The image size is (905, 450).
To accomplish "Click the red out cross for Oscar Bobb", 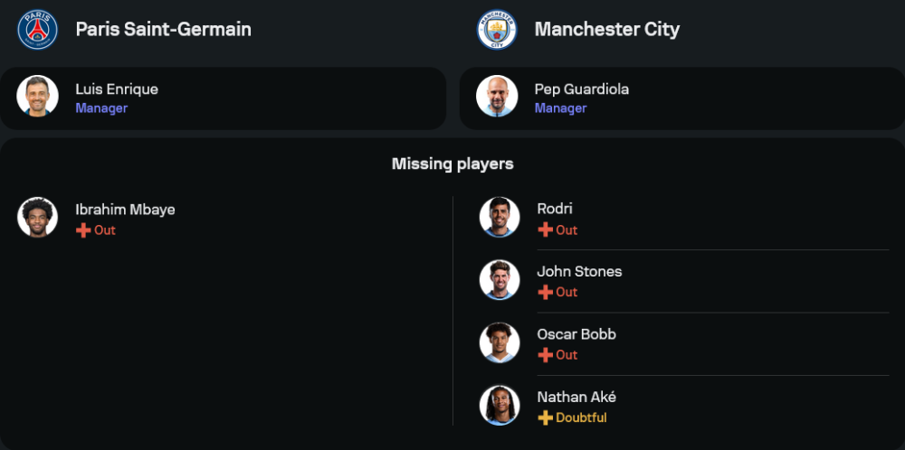I will click(x=545, y=355).
